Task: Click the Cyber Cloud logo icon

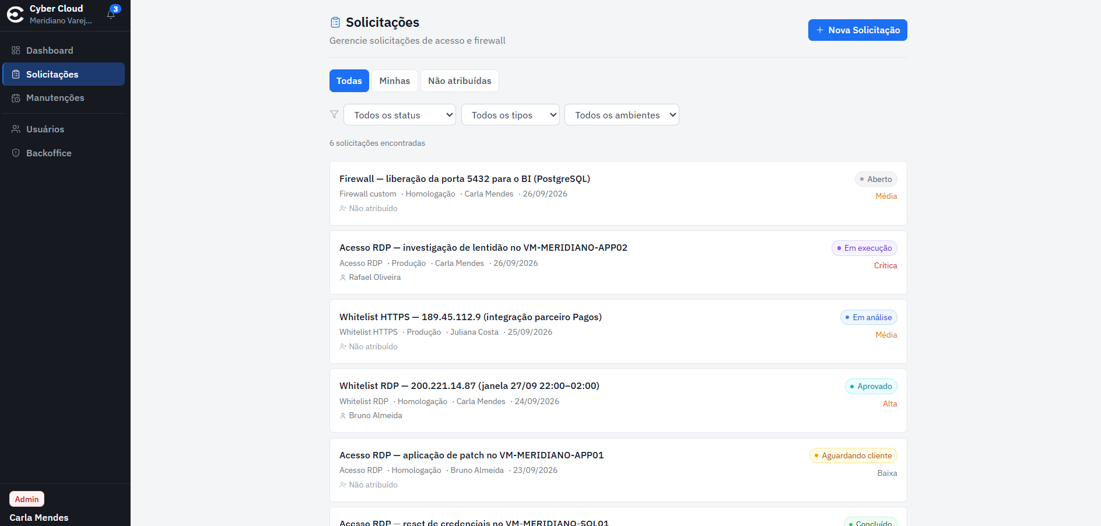Action: pos(15,15)
